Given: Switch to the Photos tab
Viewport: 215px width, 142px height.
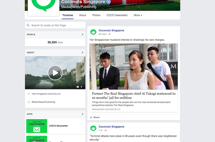Looking at the screenshot, I should (x=96, y=15).
